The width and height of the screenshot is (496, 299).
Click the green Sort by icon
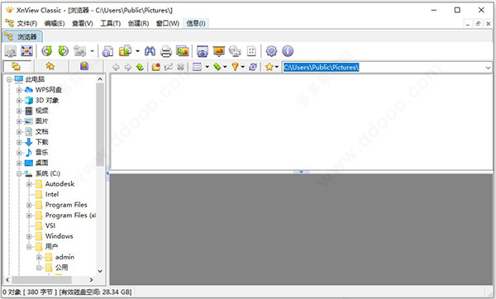pyautogui.click(x=217, y=67)
